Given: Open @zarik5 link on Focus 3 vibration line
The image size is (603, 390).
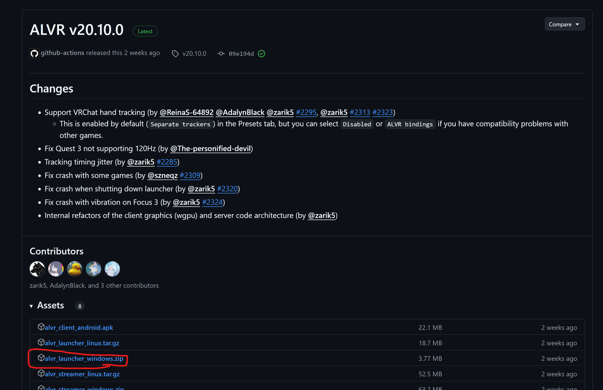Looking at the screenshot, I should [186, 202].
